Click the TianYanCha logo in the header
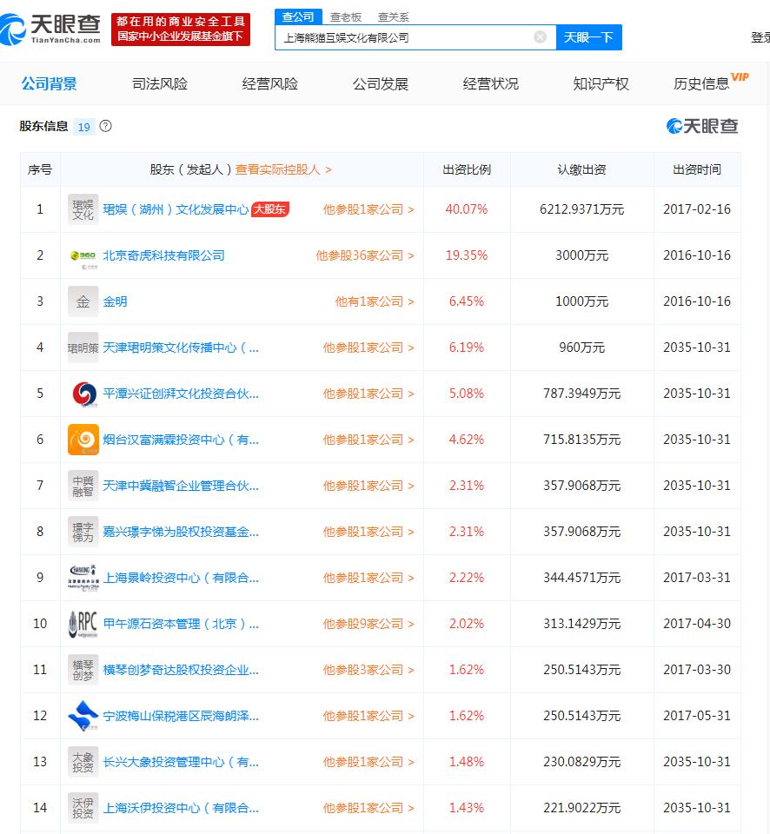Viewport: 770px width, 834px height. tap(50, 28)
